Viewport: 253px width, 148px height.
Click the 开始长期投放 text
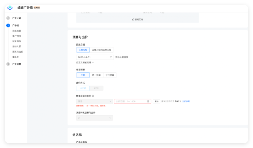click(x=122, y=57)
